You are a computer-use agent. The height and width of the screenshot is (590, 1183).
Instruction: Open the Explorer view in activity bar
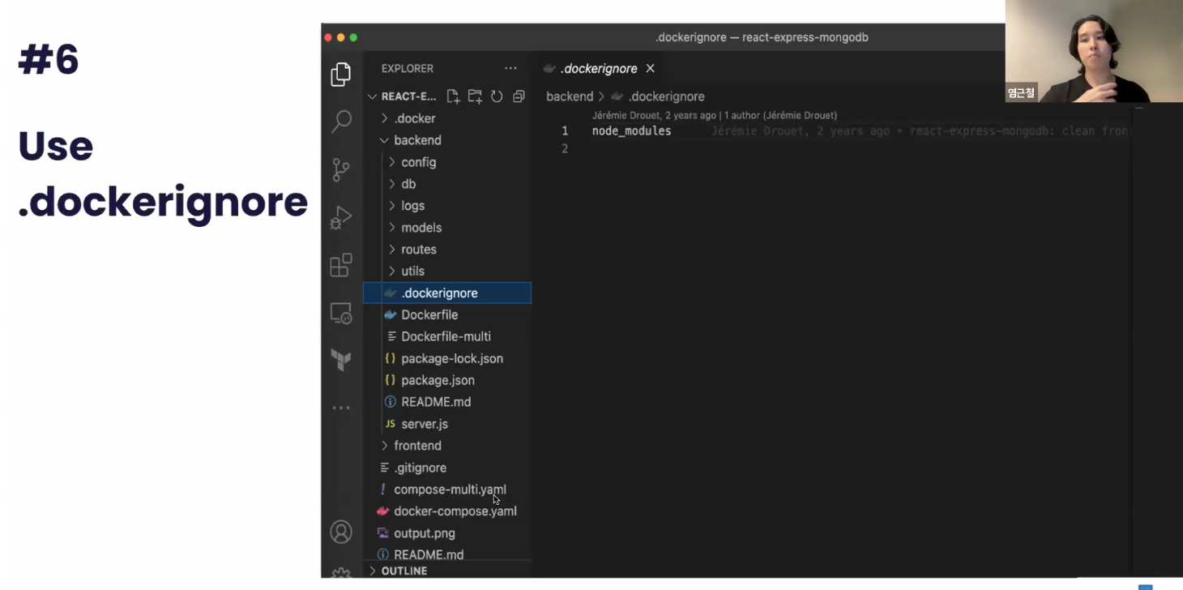point(341,75)
